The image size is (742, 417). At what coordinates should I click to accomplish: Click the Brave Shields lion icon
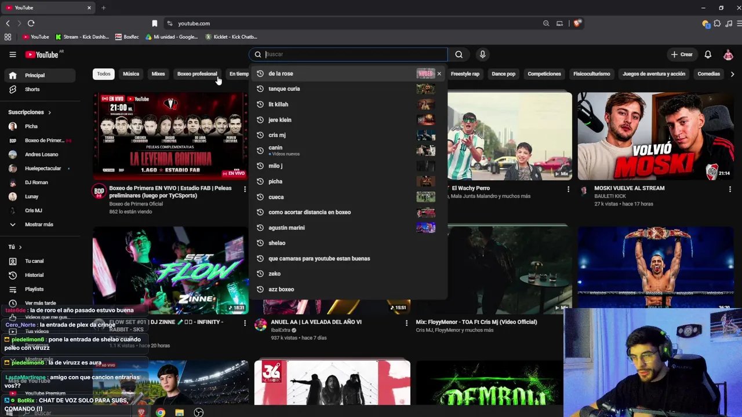(577, 23)
